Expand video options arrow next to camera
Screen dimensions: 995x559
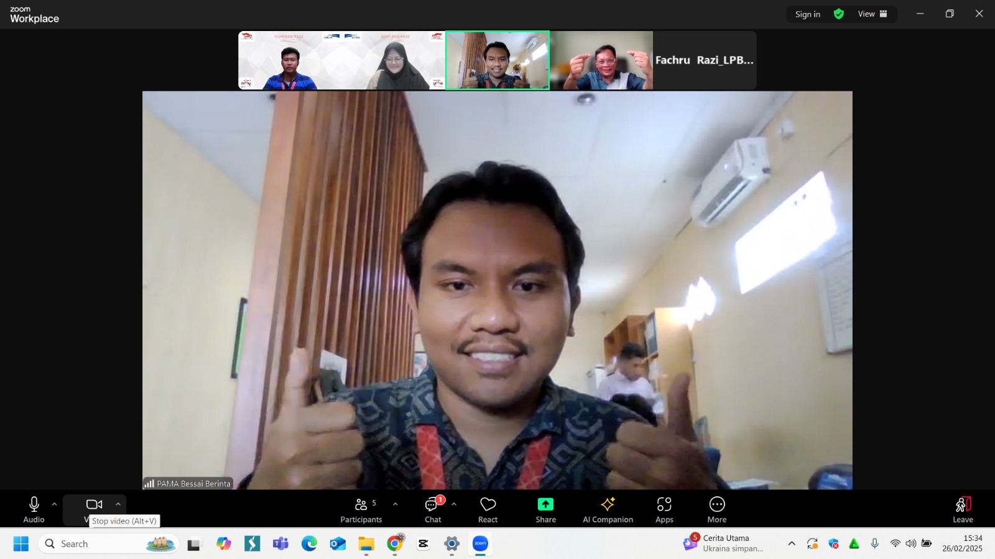(118, 504)
